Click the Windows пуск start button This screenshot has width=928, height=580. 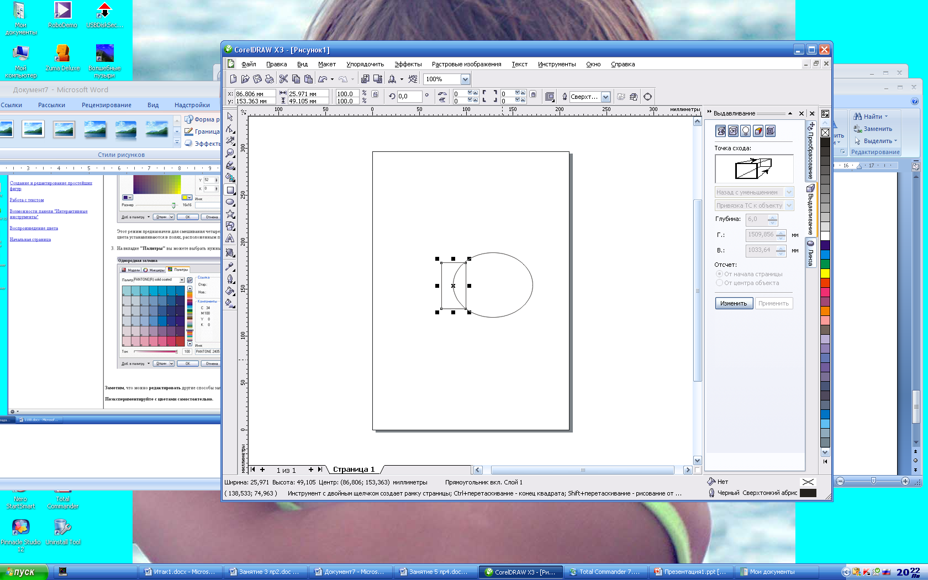[24, 572]
